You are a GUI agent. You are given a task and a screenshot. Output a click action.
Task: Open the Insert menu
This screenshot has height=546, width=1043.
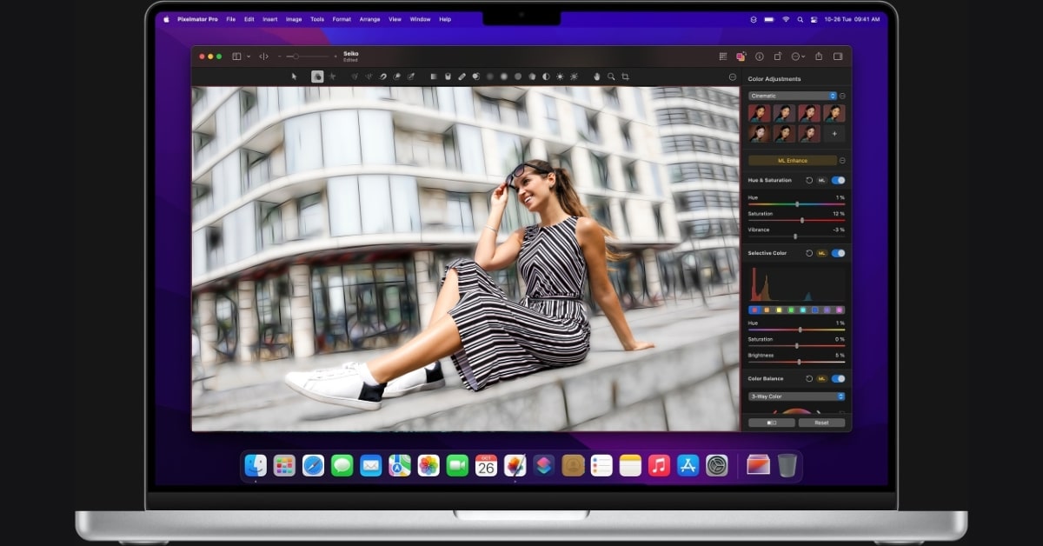click(x=270, y=19)
